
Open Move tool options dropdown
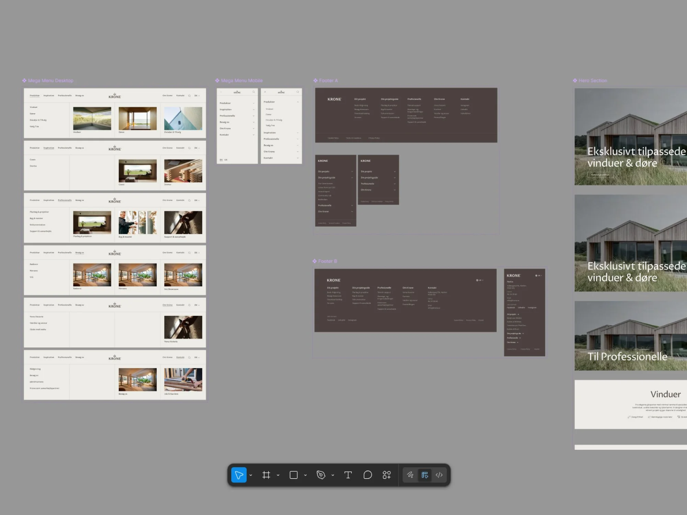point(251,476)
